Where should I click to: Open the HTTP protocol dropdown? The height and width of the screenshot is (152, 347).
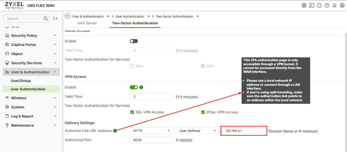[151, 131]
